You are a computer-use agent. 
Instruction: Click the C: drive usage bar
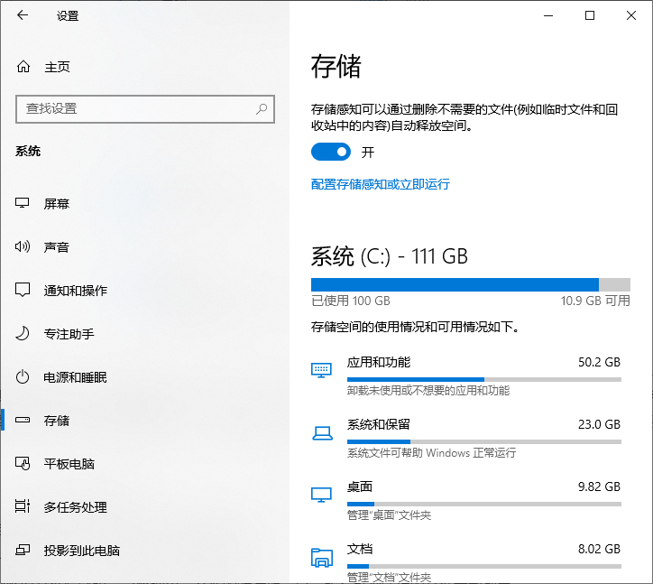[471, 284]
